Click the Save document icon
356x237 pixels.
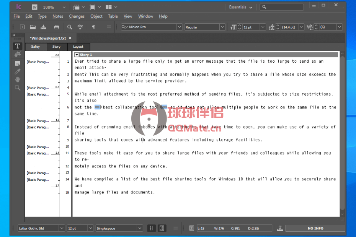click(x=44, y=27)
